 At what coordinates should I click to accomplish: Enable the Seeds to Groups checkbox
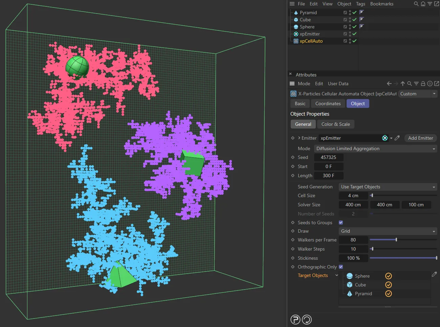coord(340,223)
